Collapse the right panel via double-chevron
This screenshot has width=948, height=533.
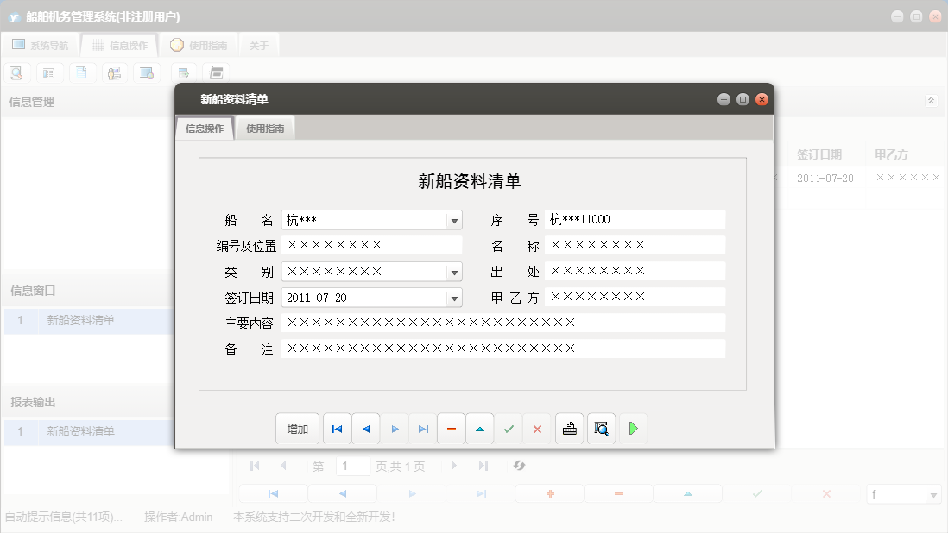tap(931, 100)
